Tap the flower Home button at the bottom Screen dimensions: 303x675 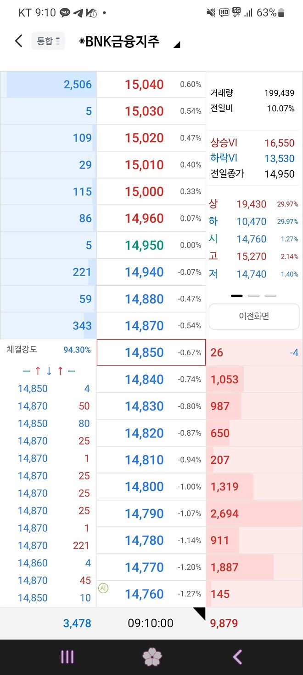151,657
